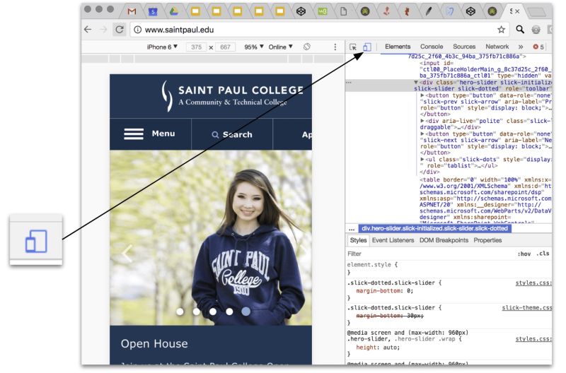Click the address bar with www.saintpaul.edu

320,30
